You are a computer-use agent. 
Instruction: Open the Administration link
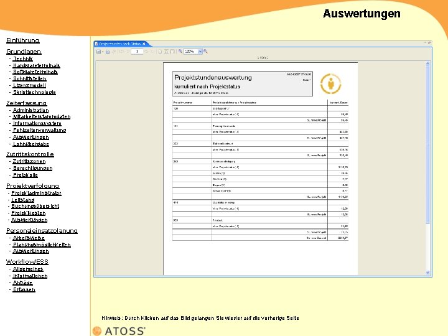point(30,110)
